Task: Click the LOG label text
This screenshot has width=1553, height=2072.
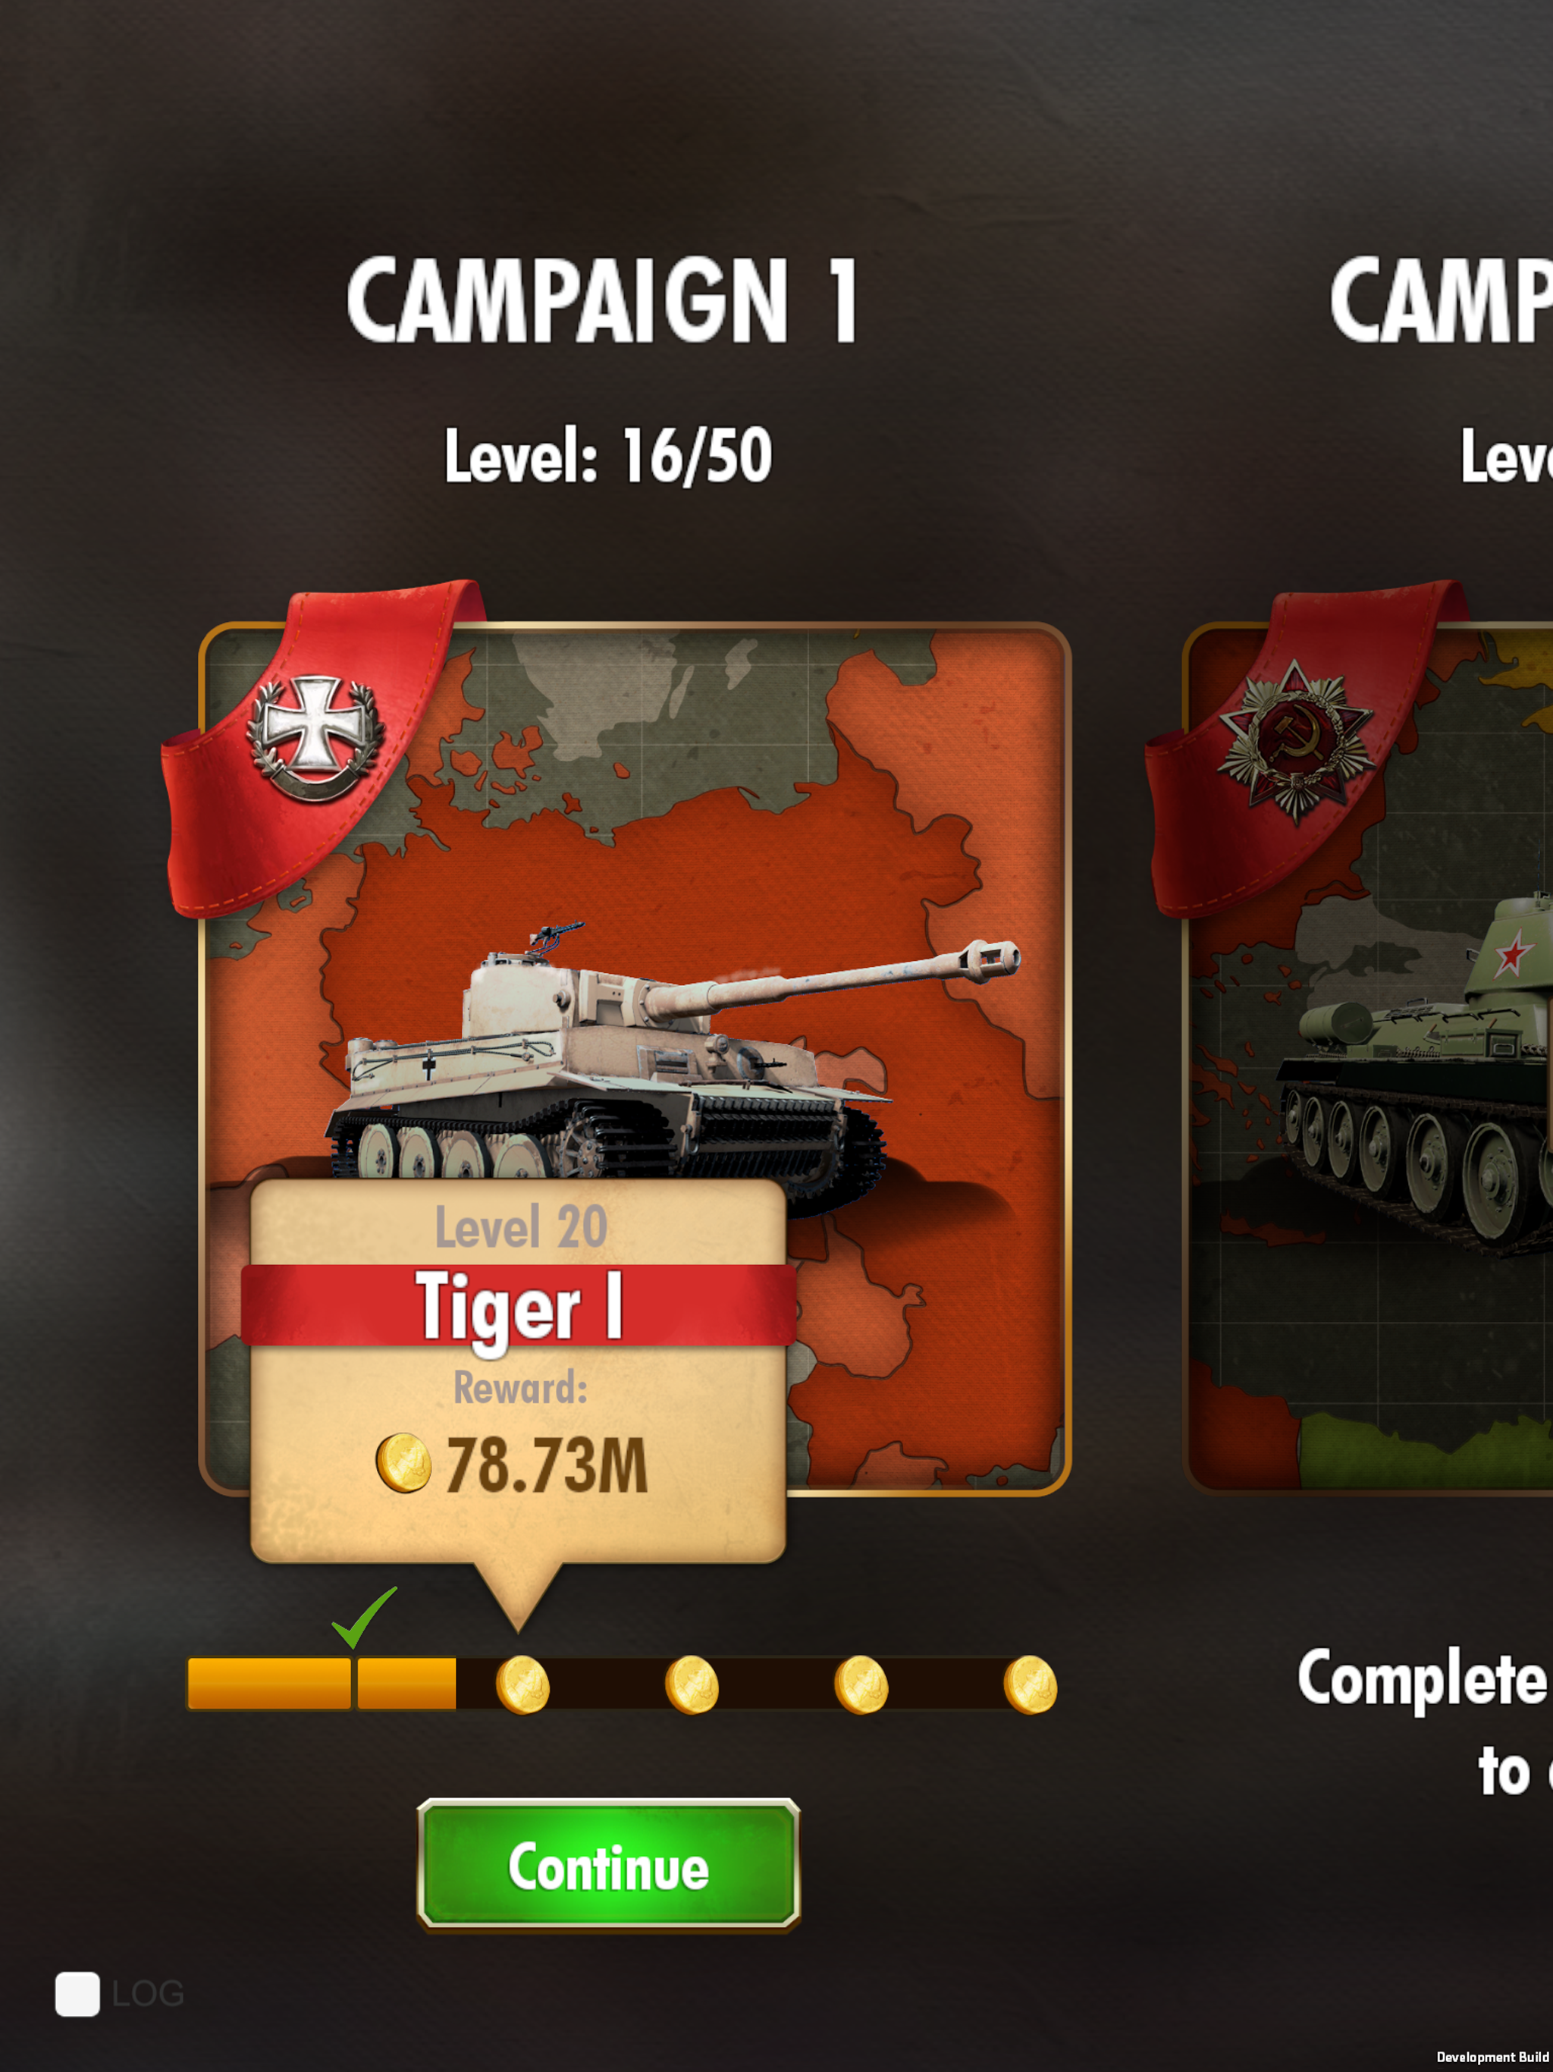Action: click(148, 1993)
